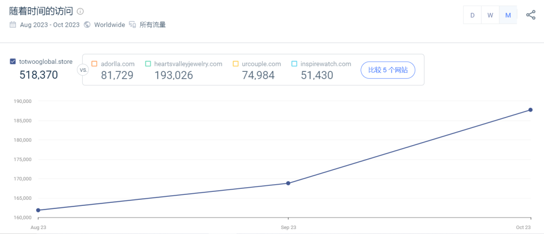Screen dimensions: 544x234
Task: Click the compare 5 websites button
Action: (x=388, y=70)
